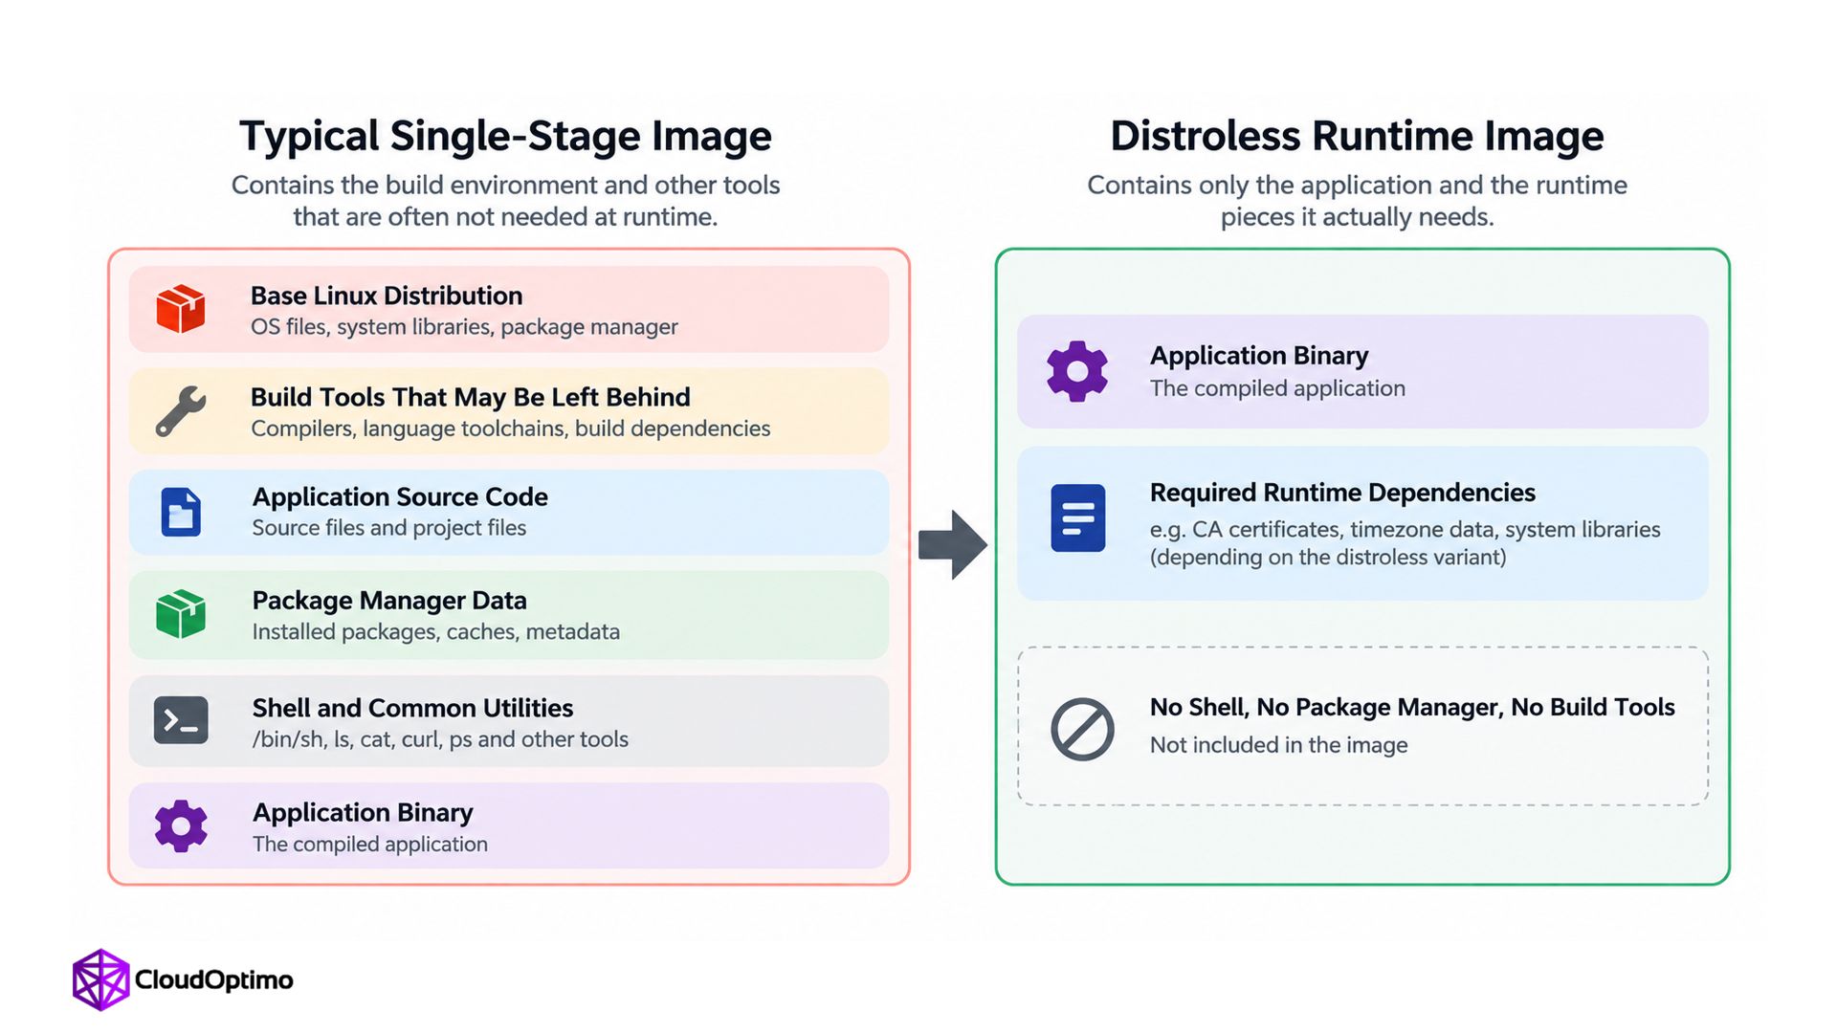Click the terminal Shell and Common Utilities icon
The width and height of the screenshot is (1837, 1033).
pos(181,720)
